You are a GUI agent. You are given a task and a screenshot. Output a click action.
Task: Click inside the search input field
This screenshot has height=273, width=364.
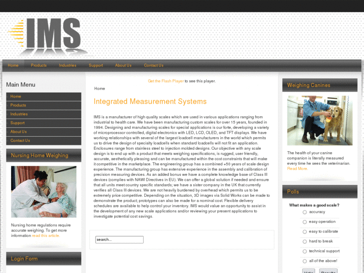119,239
